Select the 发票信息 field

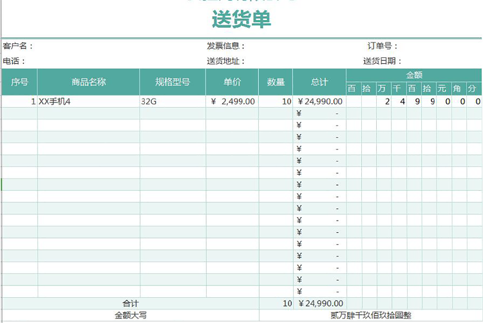225,46
